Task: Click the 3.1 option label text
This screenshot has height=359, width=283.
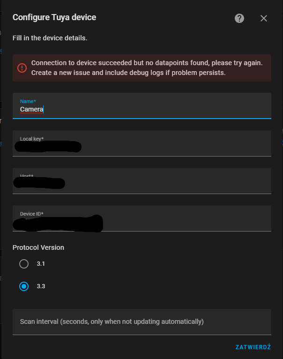Action: [41, 264]
